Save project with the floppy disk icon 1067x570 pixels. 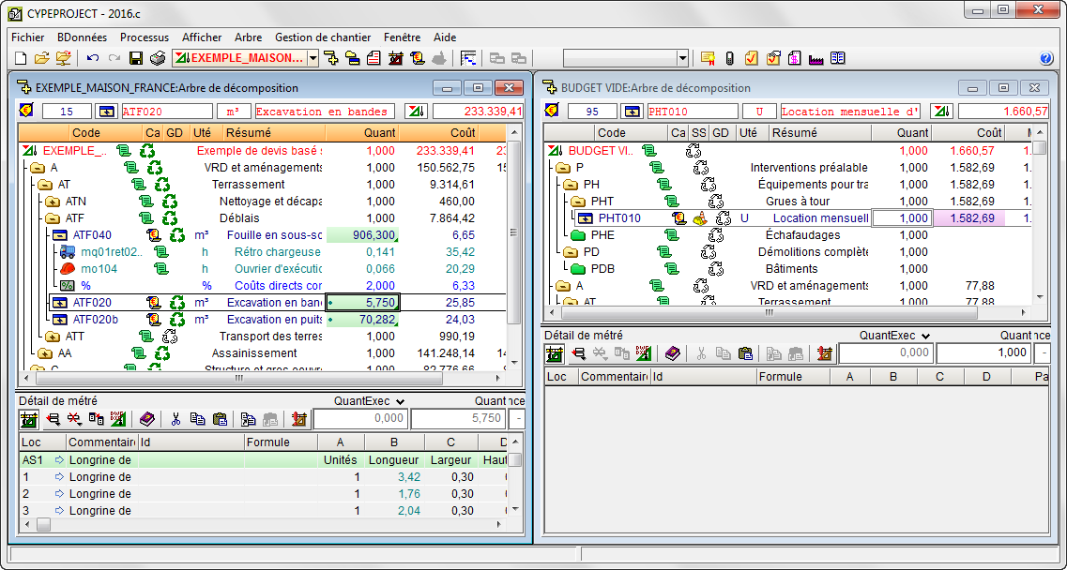pos(136,58)
